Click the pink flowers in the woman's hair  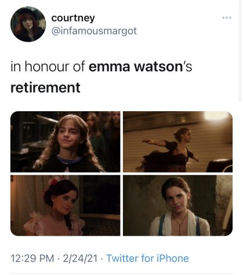55,181
